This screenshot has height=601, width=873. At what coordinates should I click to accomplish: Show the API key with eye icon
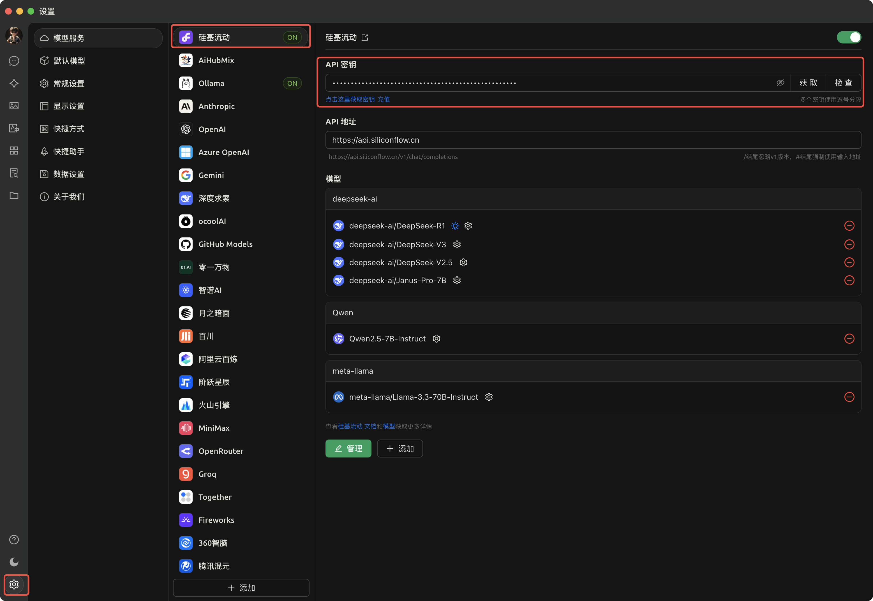(780, 83)
